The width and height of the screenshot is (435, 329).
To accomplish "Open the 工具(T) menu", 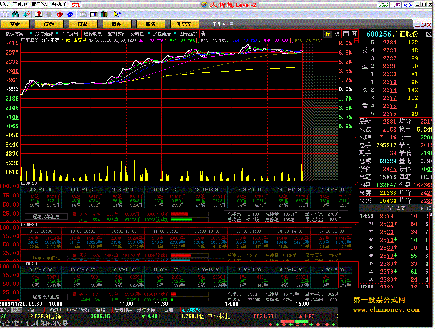I will [x=20, y=4].
